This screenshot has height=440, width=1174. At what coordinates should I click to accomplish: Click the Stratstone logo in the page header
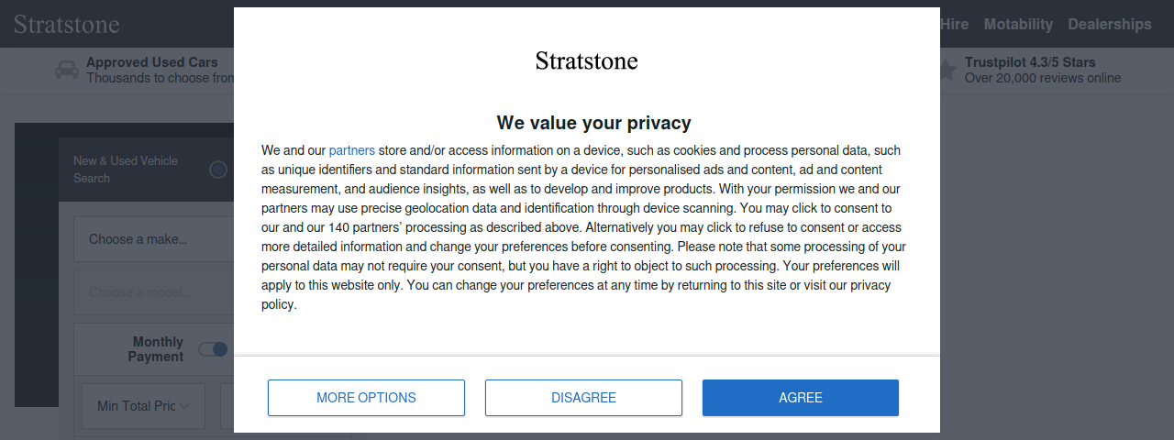[67, 24]
